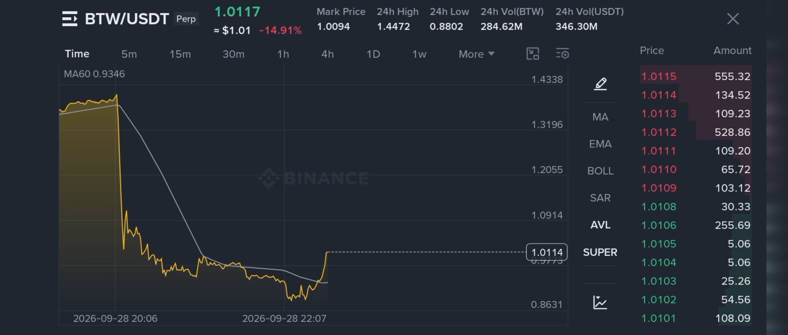The height and width of the screenshot is (335, 788).
Task: Toggle the MA indicator
Action: [x=600, y=117]
